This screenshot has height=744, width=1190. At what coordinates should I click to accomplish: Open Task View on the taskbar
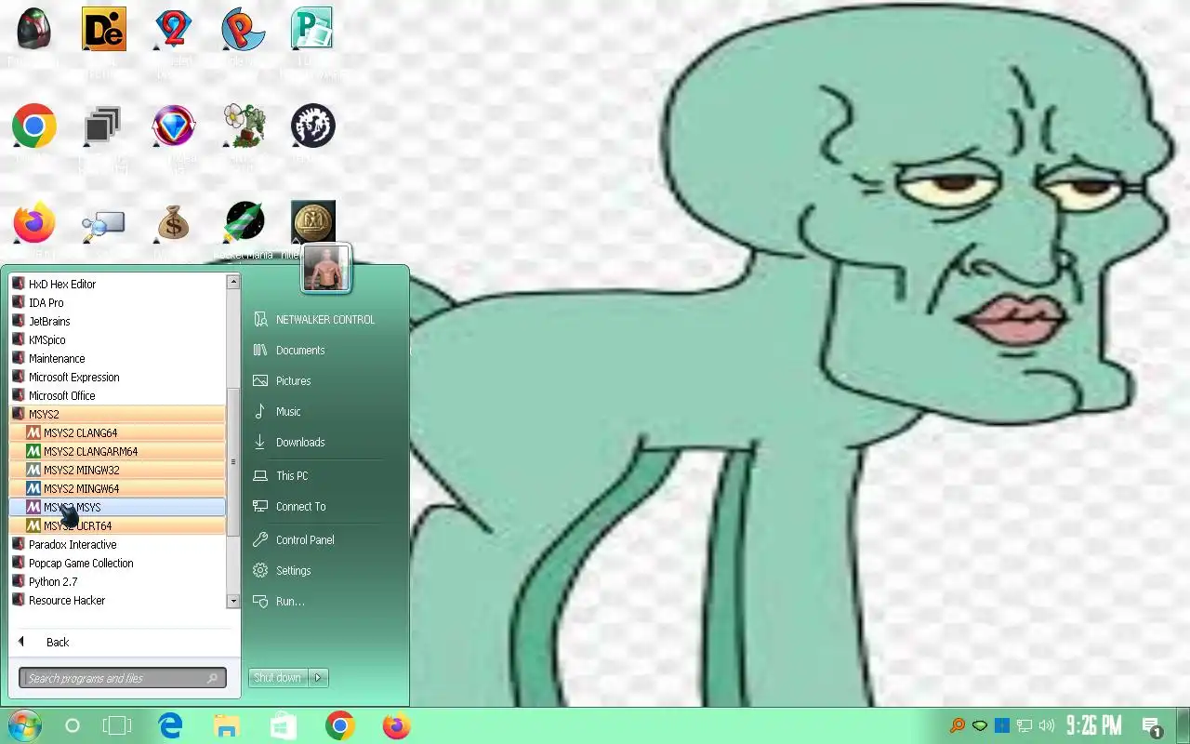click(x=117, y=725)
